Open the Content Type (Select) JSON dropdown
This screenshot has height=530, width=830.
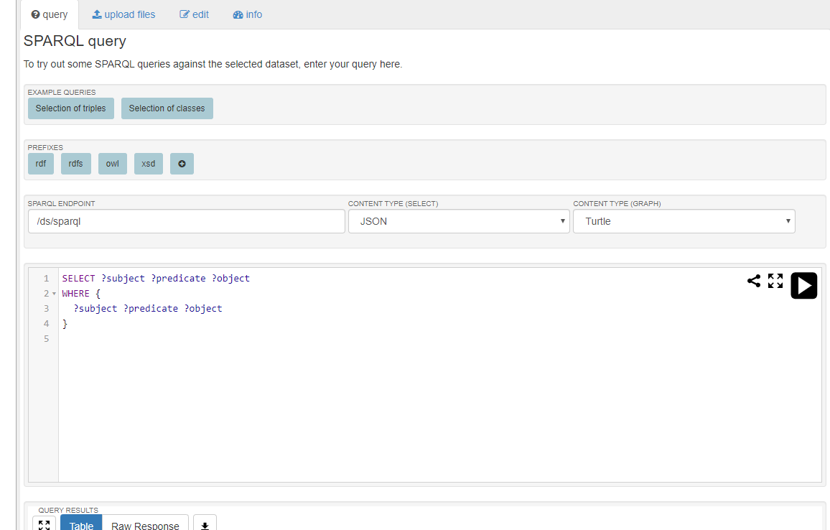point(458,221)
